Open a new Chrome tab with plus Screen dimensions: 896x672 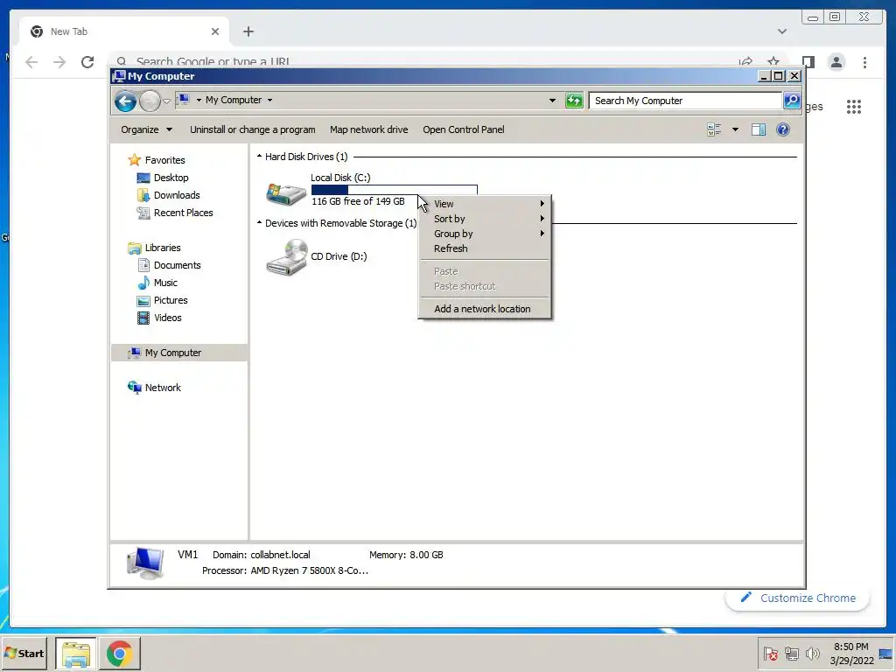coord(248,31)
